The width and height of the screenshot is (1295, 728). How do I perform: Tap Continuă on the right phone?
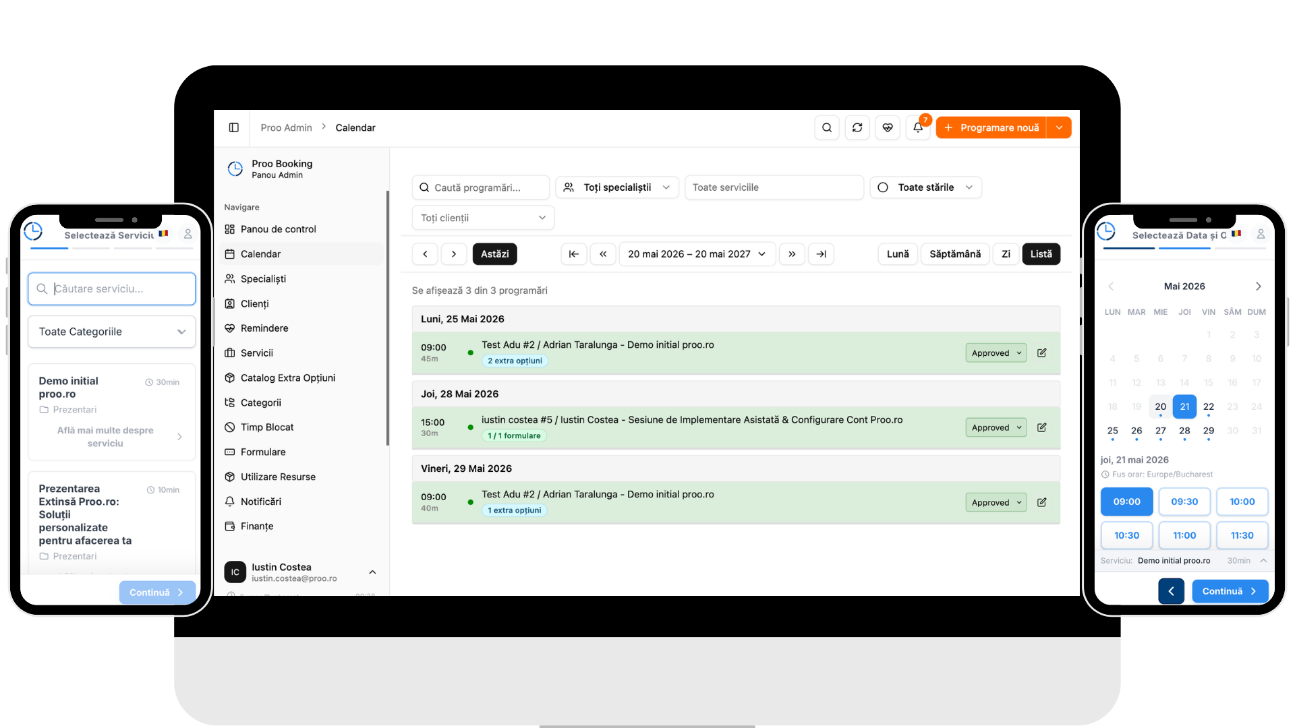tap(1230, 591)
